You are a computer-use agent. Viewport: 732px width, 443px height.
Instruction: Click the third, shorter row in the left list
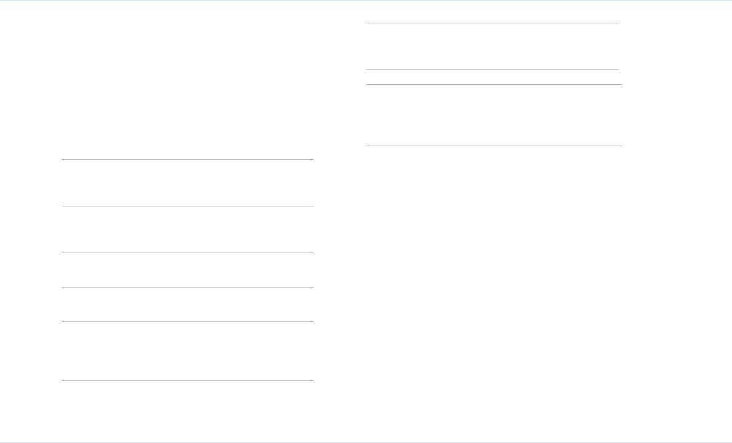pyautogui.click(x=188, y=270)
